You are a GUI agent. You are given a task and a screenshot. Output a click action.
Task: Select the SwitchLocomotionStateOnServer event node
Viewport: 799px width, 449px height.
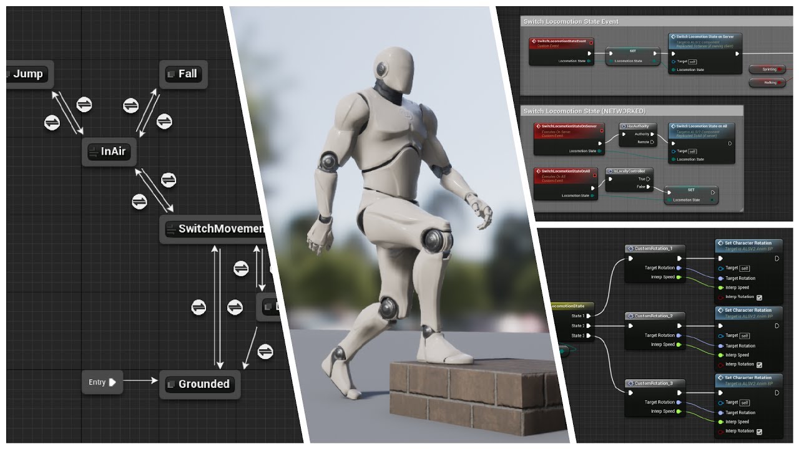[x=569, y=138]
